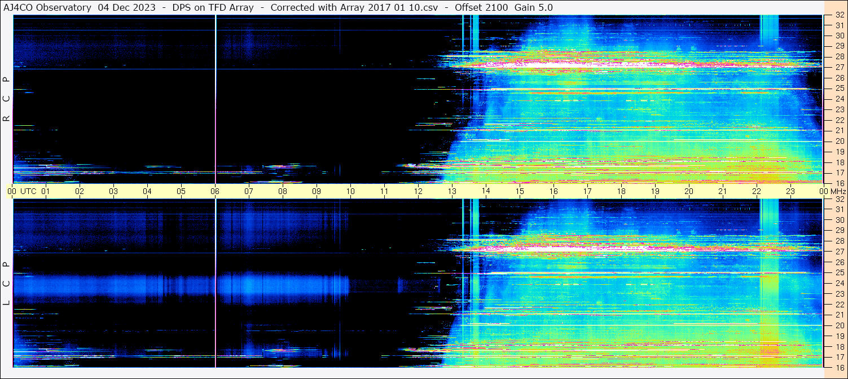Screen dimensions: 848x379
Task: Click hour label 05 on UTC axis
Action: point(181,191)
